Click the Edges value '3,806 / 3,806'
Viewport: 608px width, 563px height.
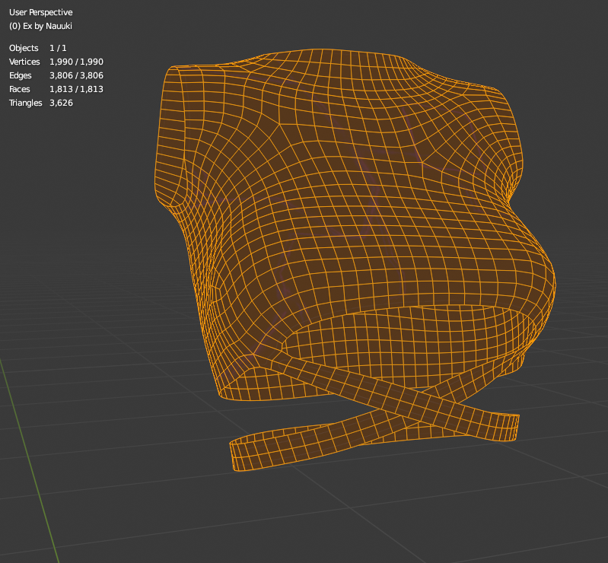[x=76, y=75]
